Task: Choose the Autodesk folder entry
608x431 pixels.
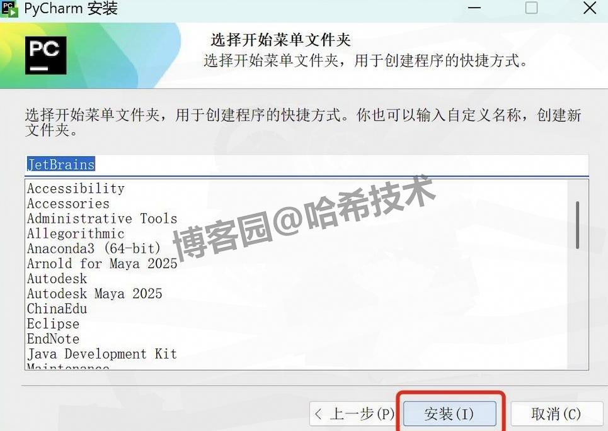Action: click(57, 279)
